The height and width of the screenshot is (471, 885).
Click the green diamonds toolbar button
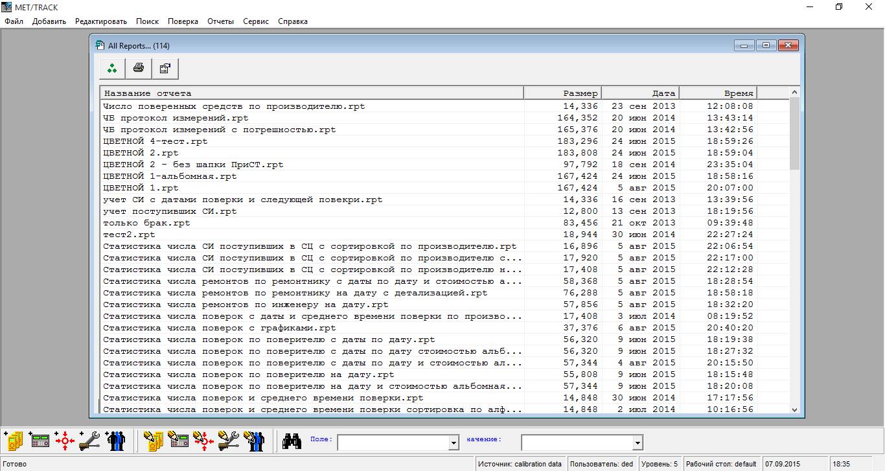tap(113, 68)
